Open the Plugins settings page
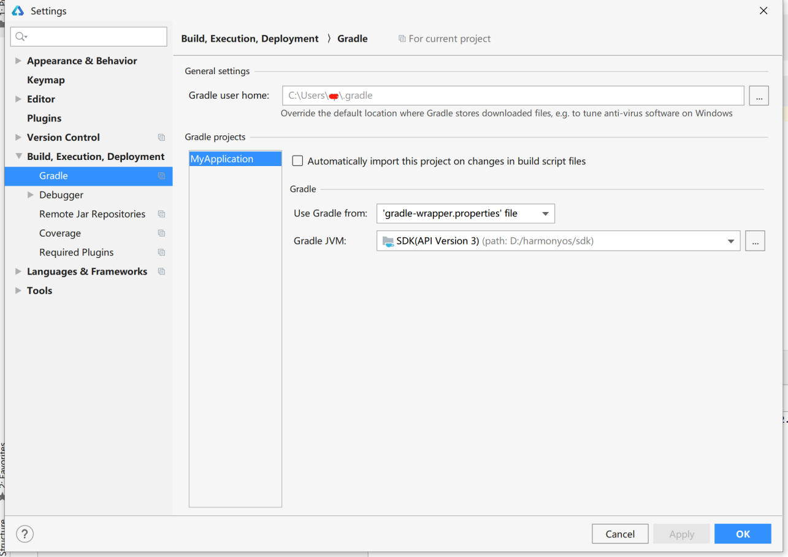Image resolution: width=788 pixels, height=557 pixels. pos(44,118)
